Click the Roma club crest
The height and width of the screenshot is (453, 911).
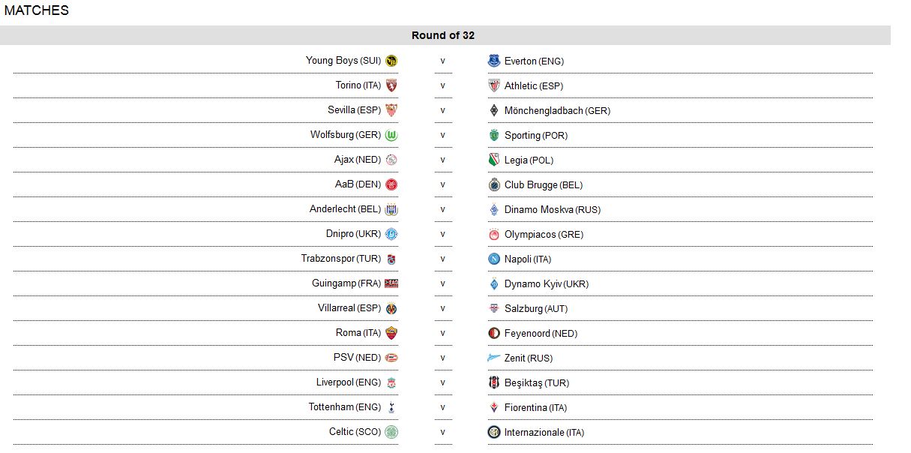[x=391, y=333]
